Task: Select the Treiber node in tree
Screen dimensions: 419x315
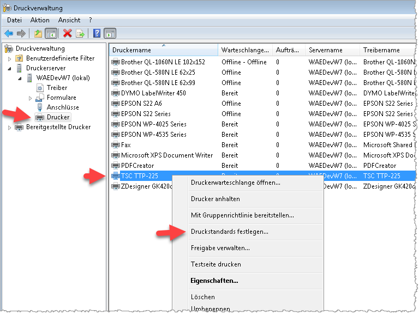Action: tap(57, 88)
